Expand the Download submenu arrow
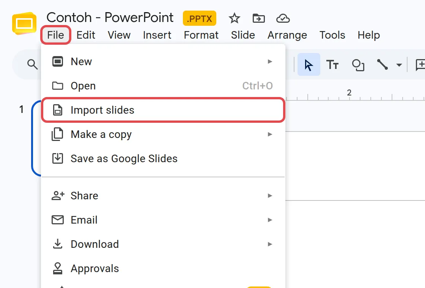This screenshot has height=288, width=425. coord(270,244)
